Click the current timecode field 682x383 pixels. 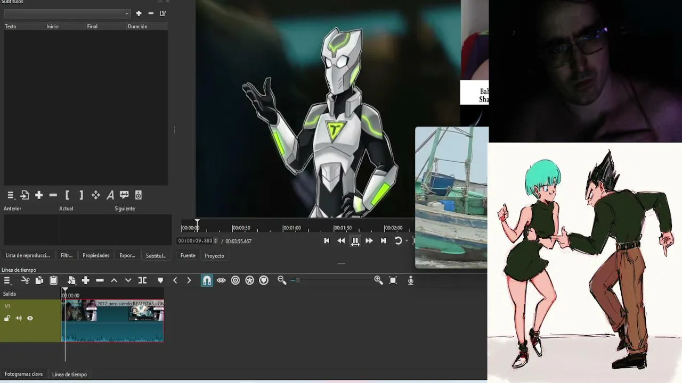pos(195,241)
